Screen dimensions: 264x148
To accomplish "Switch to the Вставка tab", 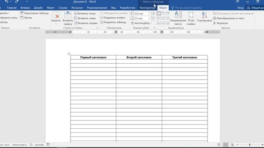I will click(25, 8).
